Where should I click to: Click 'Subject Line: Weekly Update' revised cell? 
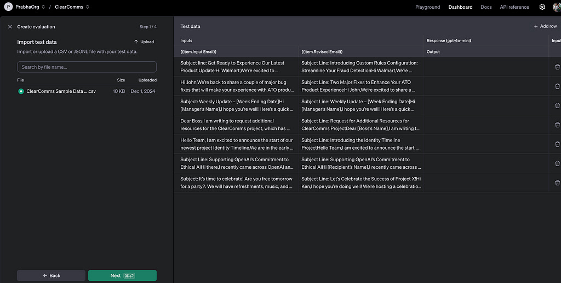click(x=362, y=105)
